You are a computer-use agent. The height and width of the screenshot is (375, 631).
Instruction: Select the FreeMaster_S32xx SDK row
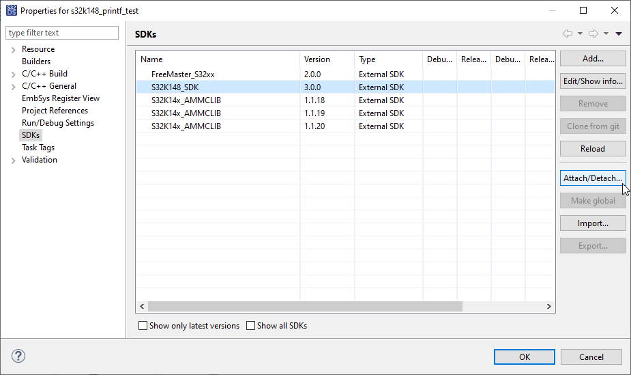[x=345, y=74]
